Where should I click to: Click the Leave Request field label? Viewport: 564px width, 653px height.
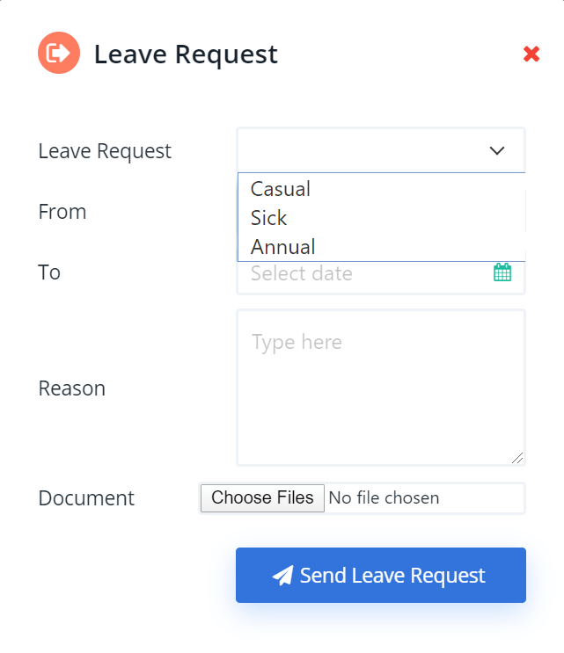coord(105,151)
